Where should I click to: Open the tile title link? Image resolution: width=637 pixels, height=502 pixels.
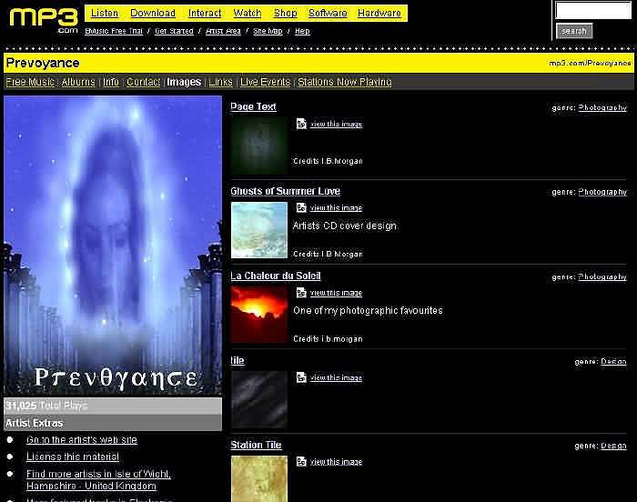[x=238, y=361]
